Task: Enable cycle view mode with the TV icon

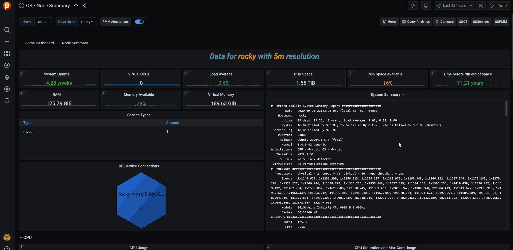Action: 426,5
